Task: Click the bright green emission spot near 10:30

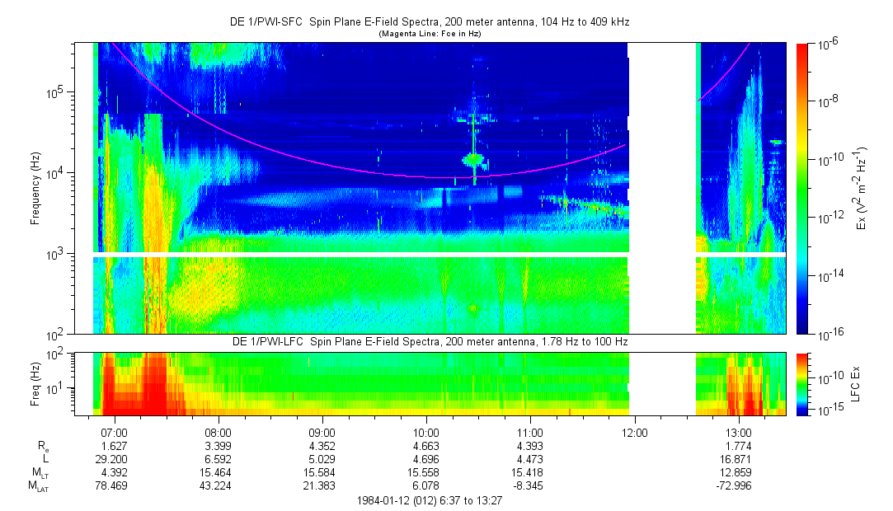Action: click(x=473, y=157)
